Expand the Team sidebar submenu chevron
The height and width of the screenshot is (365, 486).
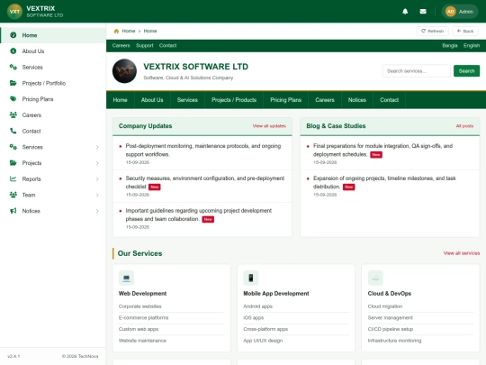[x=97, y=195]
